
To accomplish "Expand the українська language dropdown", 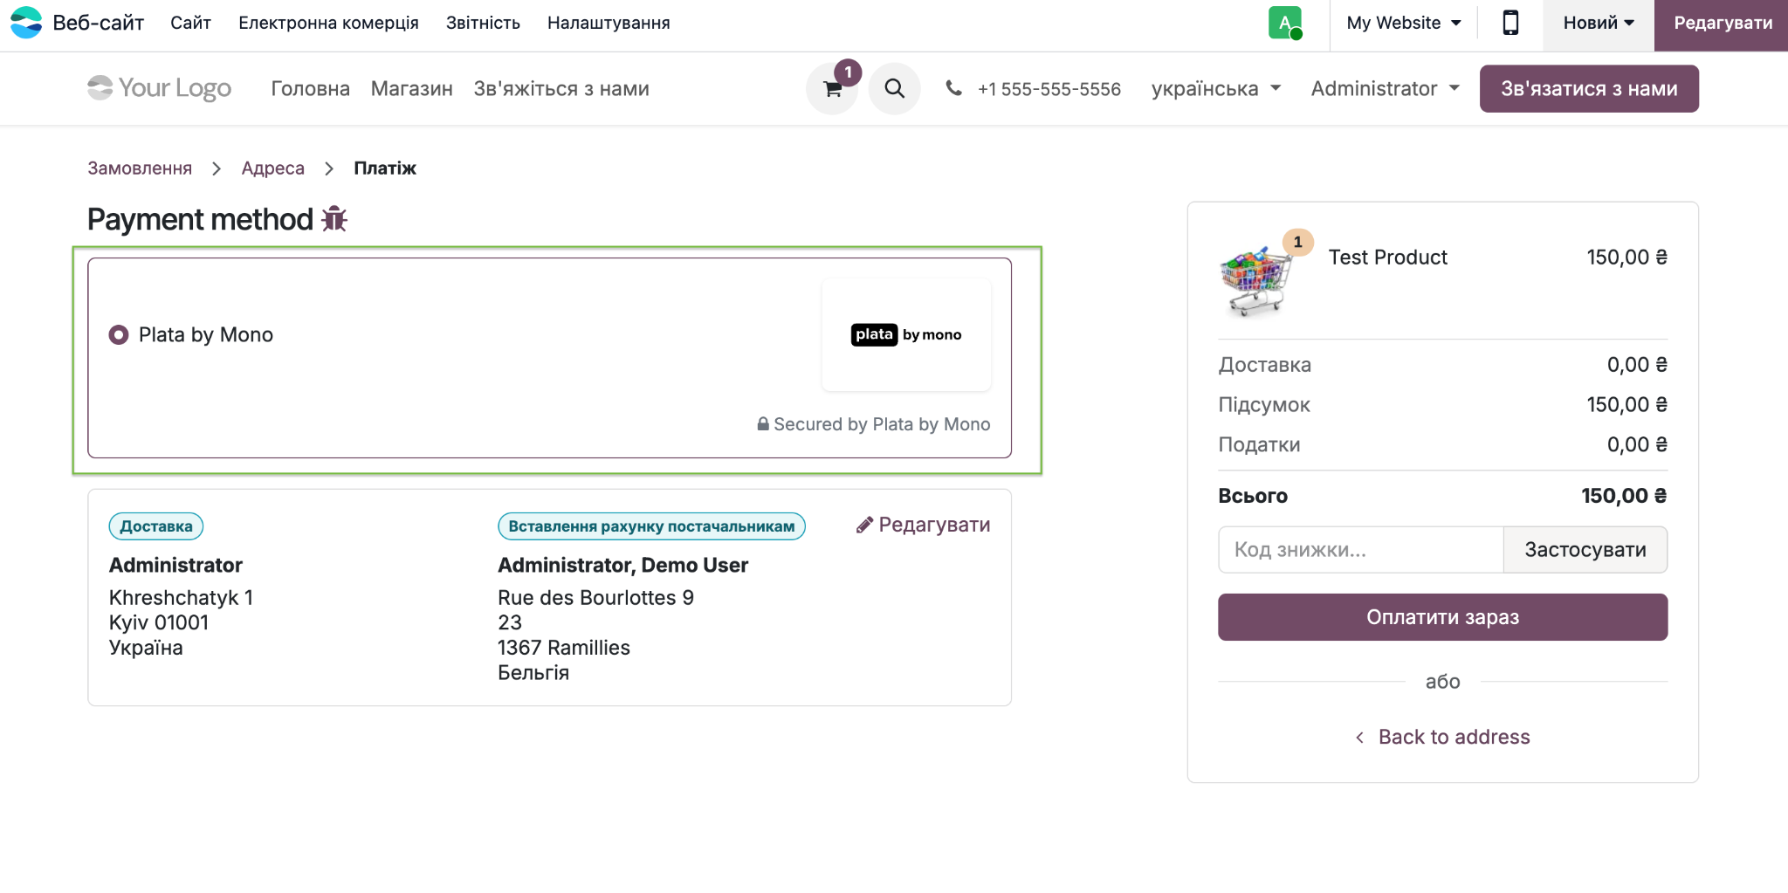I will pyautogui.click(x=1216, y=88).
